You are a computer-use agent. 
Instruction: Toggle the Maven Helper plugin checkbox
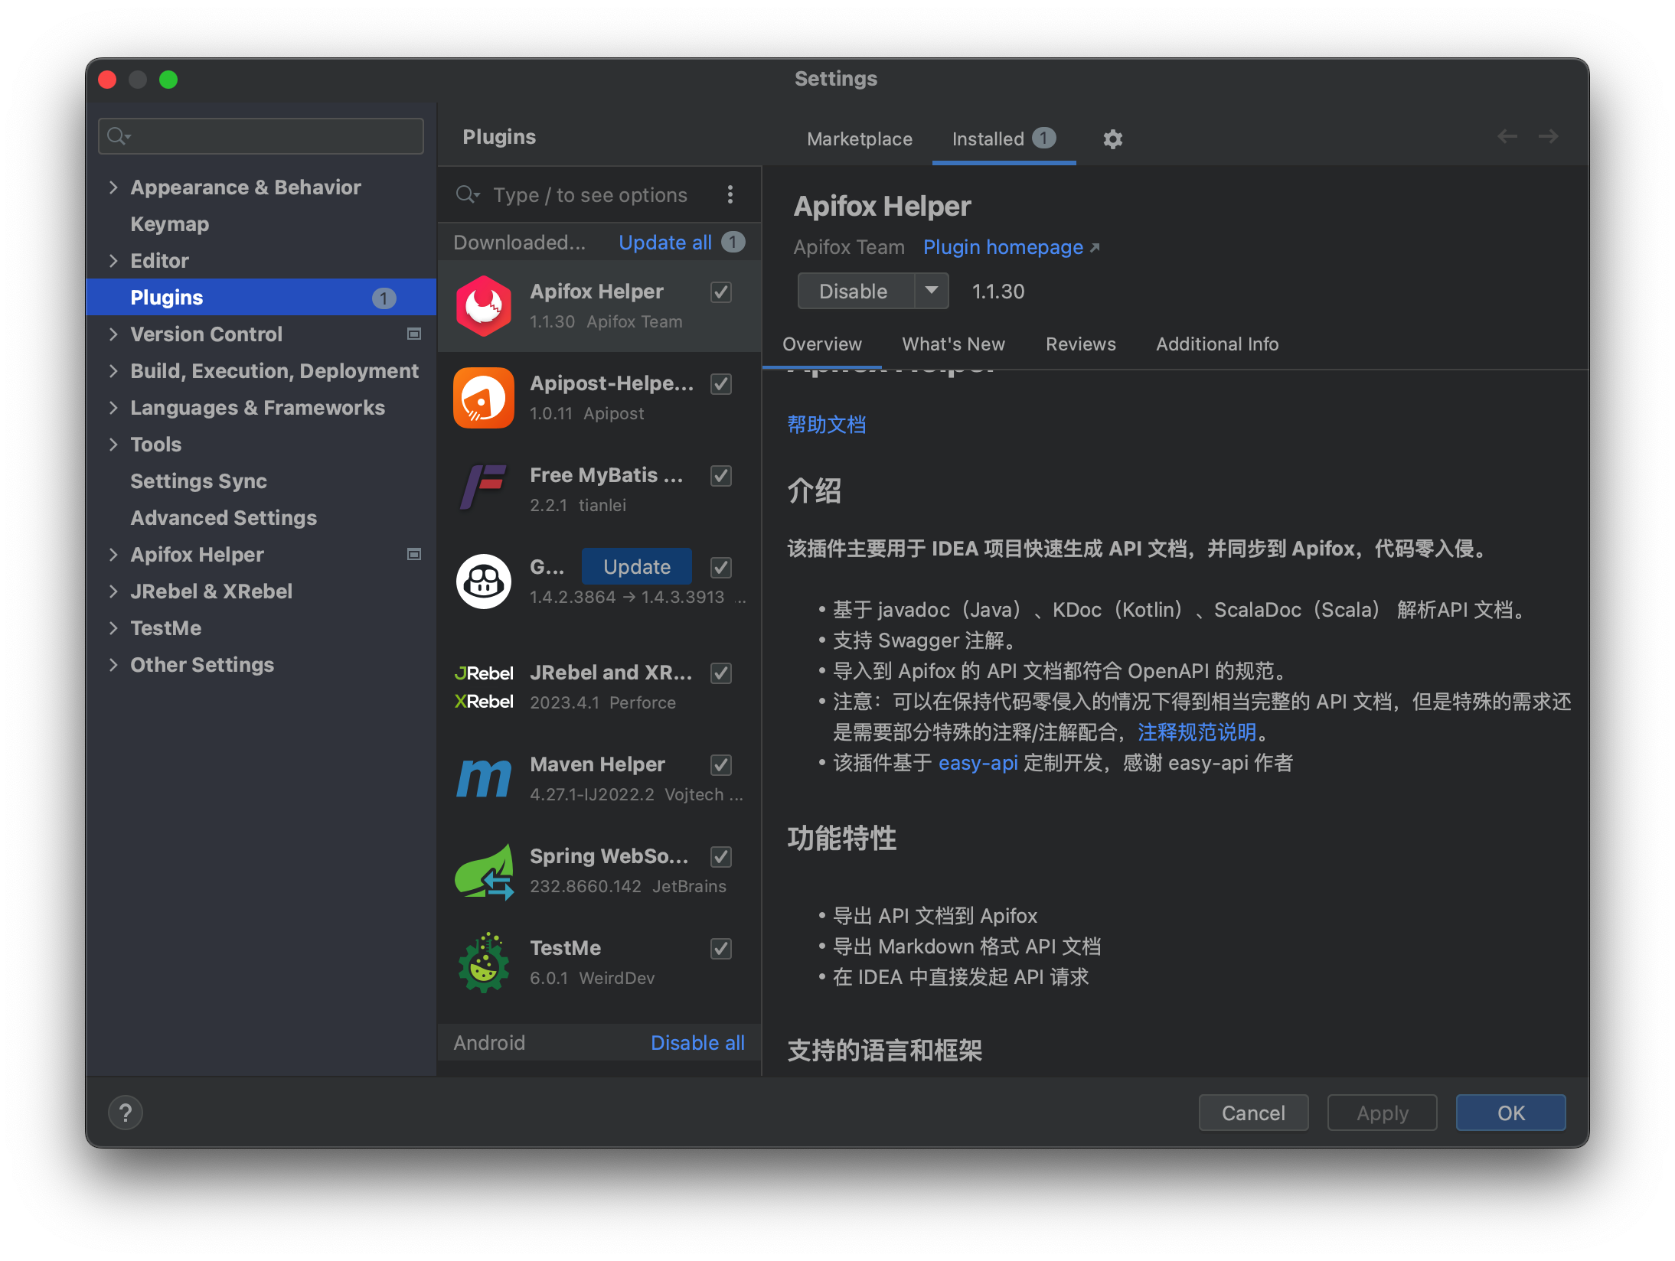(x=721, y=765)
